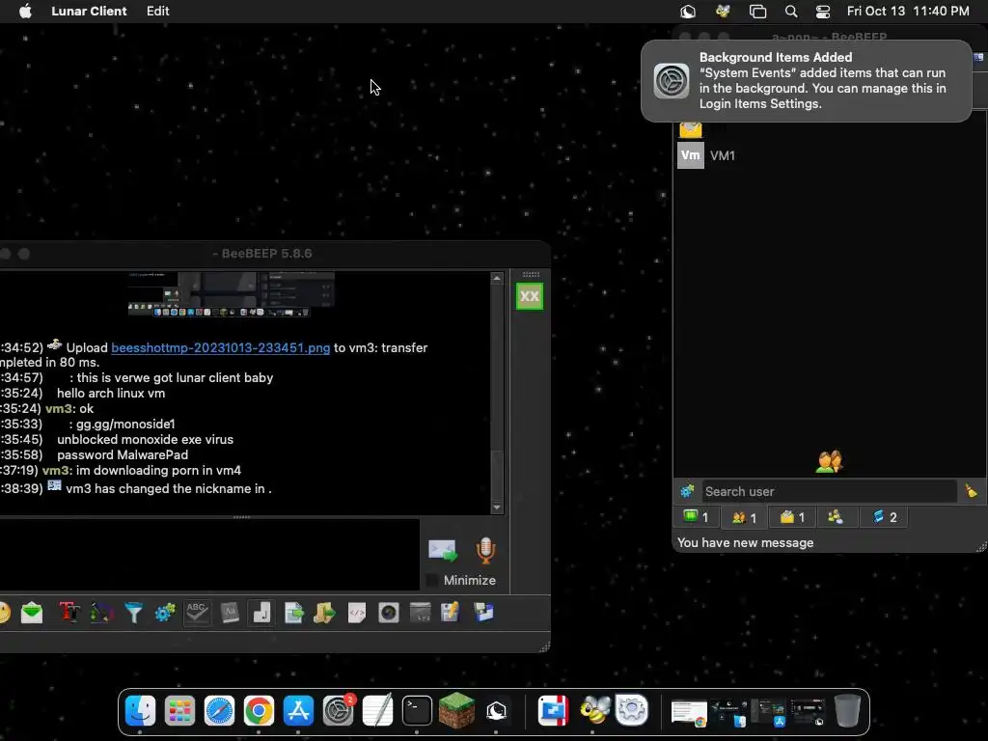Click the dark window icon in chat toolbar
Viewport: 988px width, 741px height.
(421, 613)
